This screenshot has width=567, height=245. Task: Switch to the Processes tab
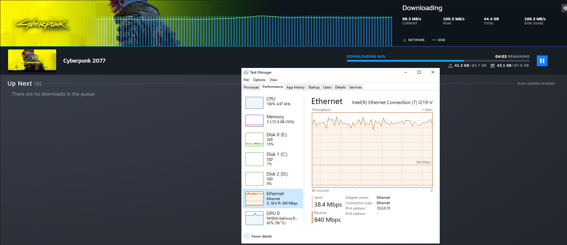[x=251, y=87]
